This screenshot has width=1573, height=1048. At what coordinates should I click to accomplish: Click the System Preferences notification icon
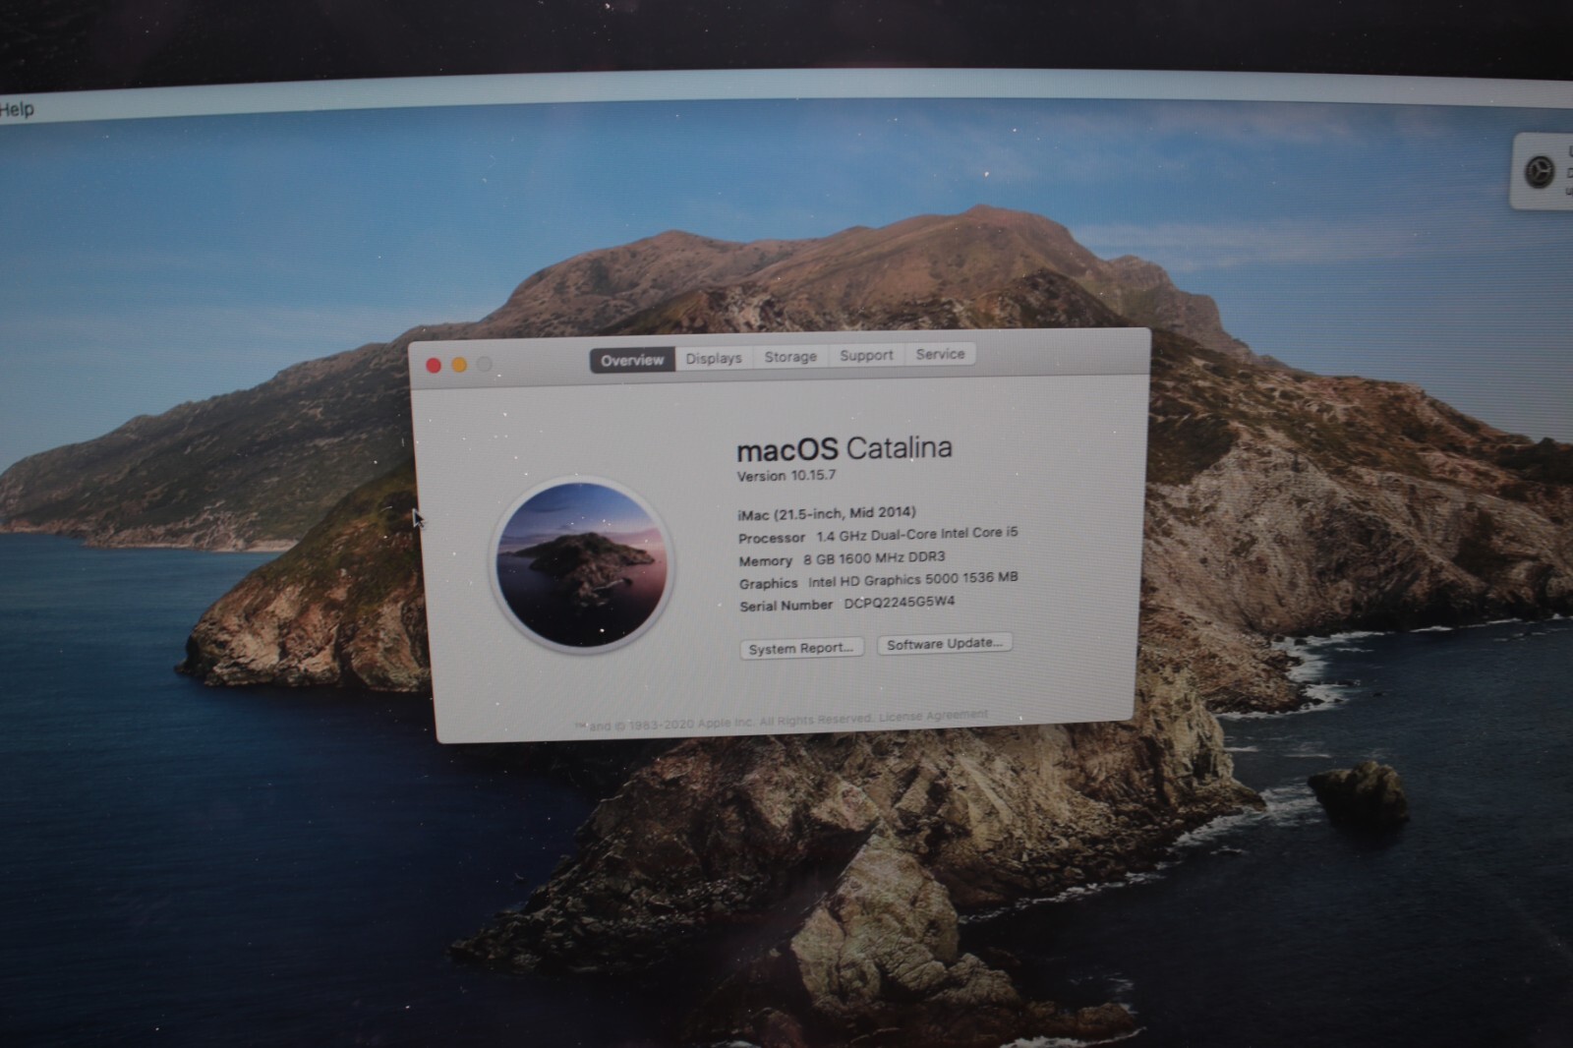pos(1539,173)
